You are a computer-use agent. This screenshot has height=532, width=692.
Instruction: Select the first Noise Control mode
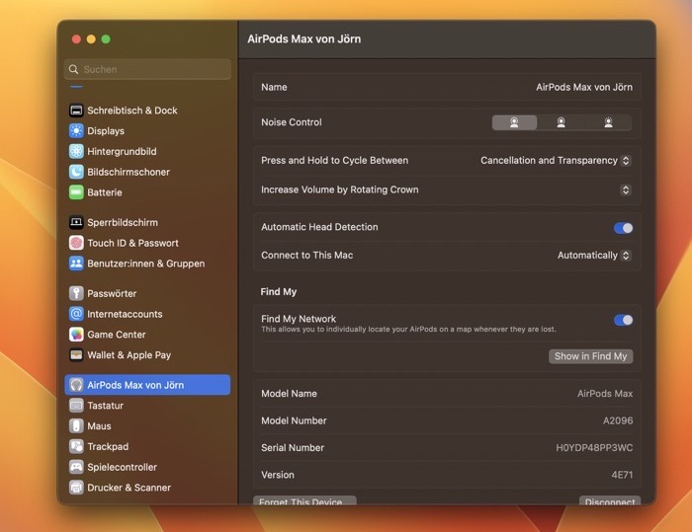[514, 122]
